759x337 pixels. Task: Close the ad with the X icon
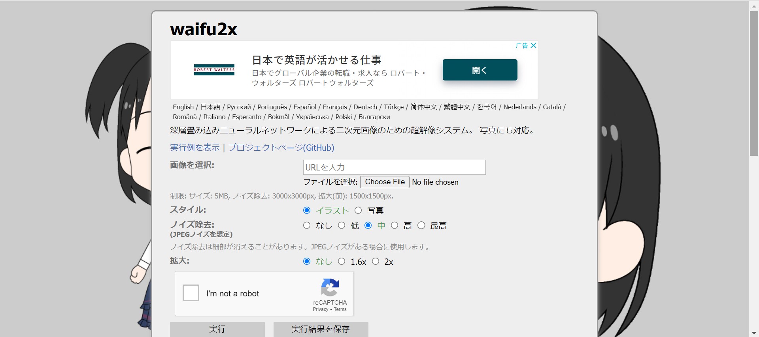tap(533, 45)
